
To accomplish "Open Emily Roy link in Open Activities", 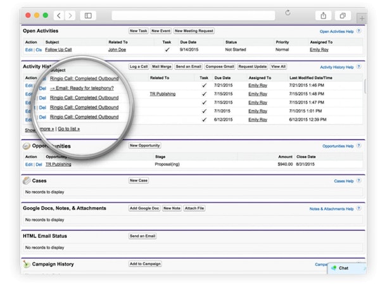I will point(319,49).
